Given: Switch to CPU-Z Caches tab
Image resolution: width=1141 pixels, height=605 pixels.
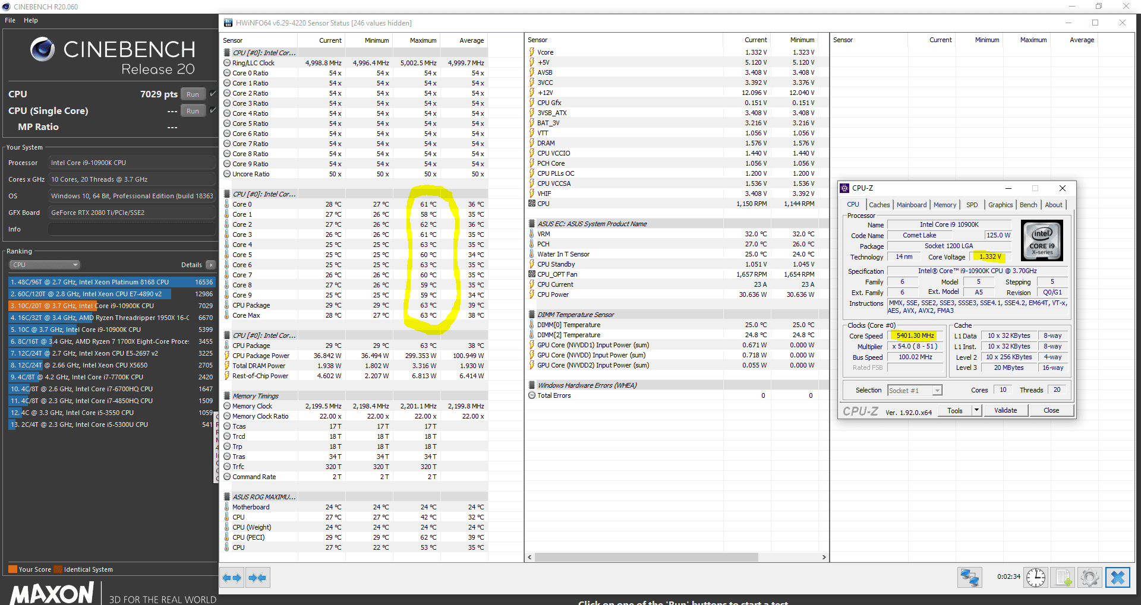Looking at the screenshot, I should pos(880,205).
